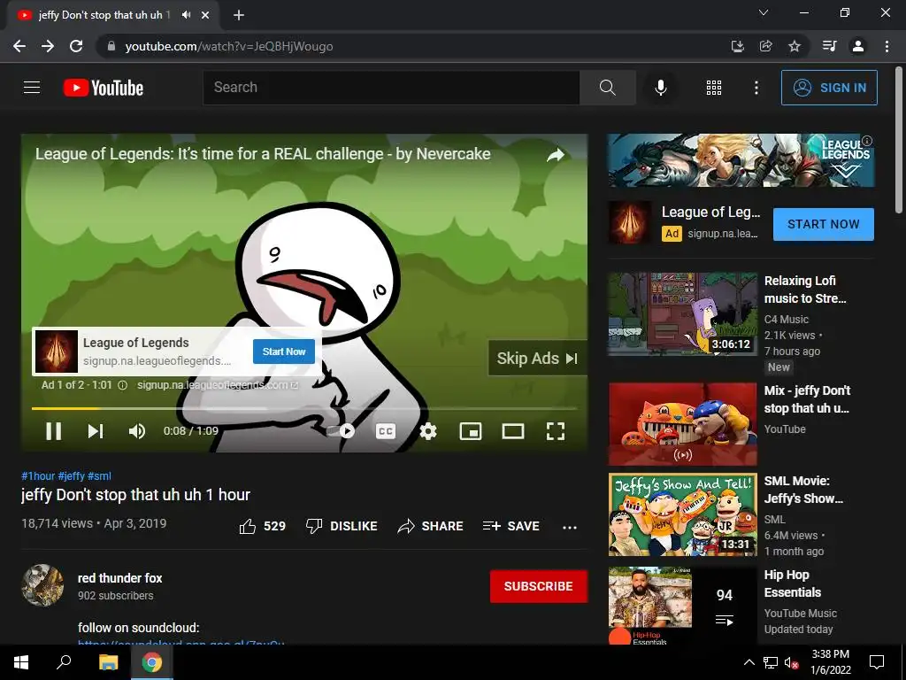The image size is (906, 680).
Task: Open a new Chrome tab
Action: click(x=239, y=15)
